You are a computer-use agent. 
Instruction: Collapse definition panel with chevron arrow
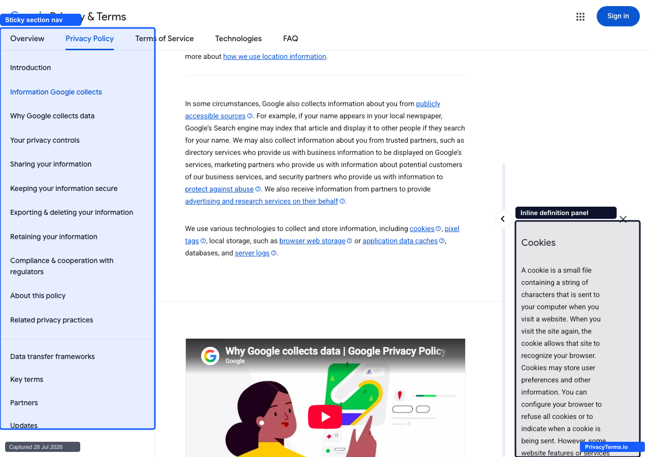(503, 219)
